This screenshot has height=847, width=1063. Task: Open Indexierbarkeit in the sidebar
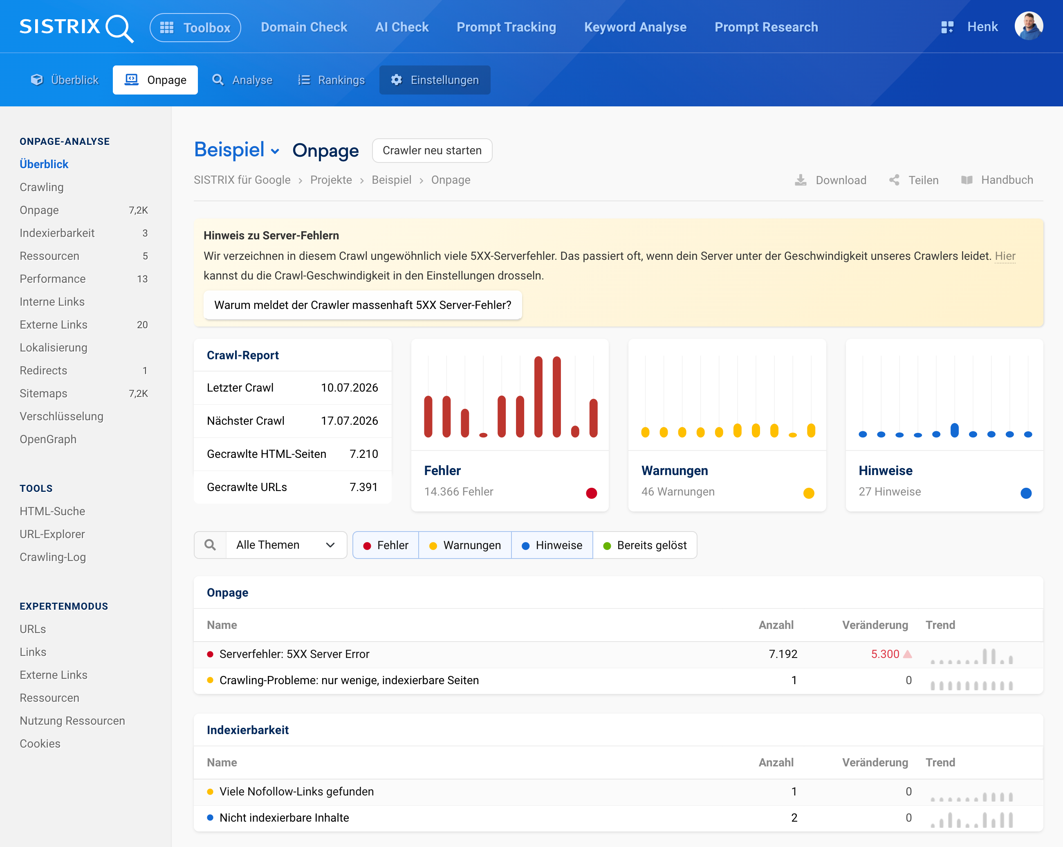coord(57,233)
